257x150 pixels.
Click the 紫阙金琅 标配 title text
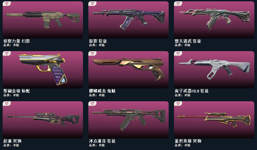17,91
